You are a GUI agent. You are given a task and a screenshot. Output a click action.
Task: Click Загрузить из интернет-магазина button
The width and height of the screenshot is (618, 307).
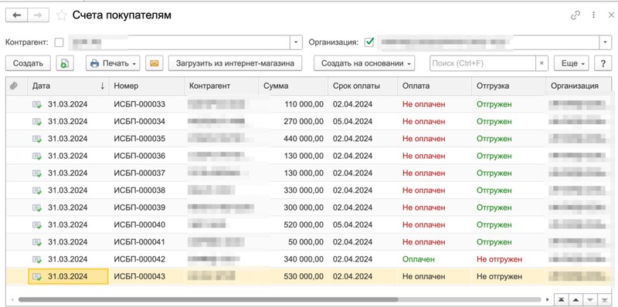pos(235,63)
